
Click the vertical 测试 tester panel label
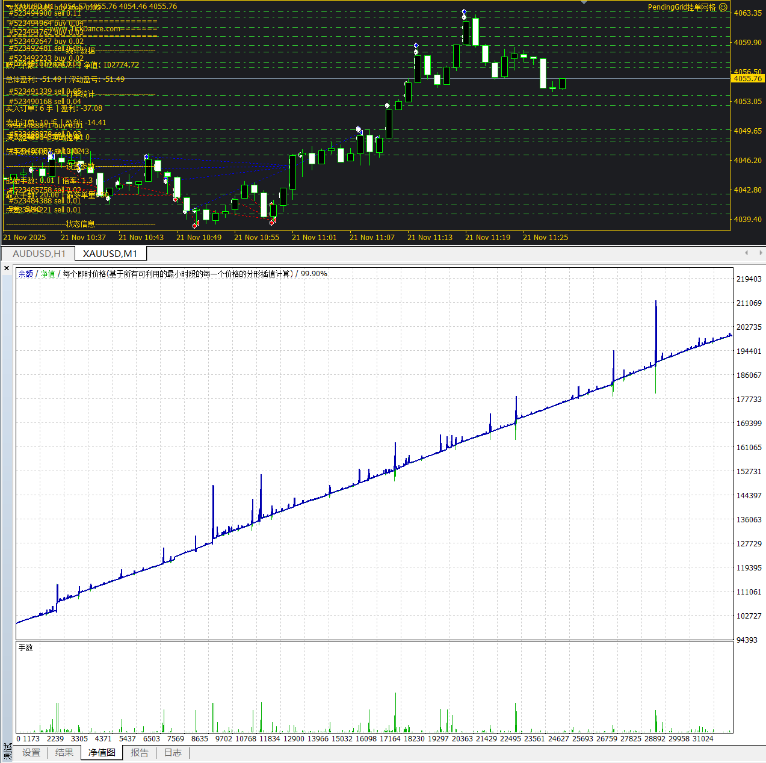pos(7,752)
